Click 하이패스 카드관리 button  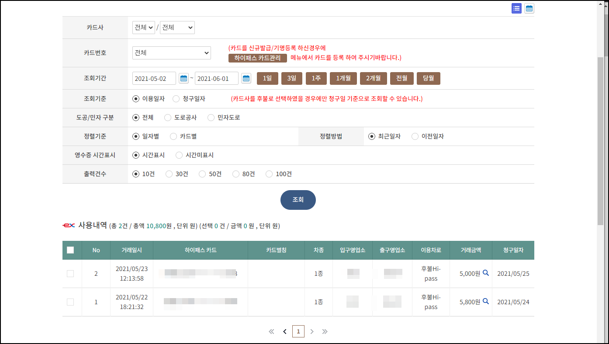click(257, 58)
